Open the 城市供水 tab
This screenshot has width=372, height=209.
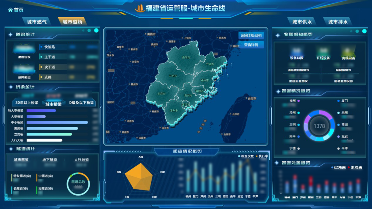[302, 22]
